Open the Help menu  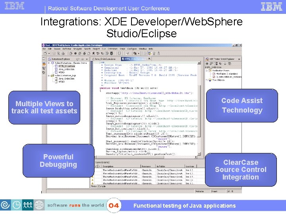pos(151,49)
